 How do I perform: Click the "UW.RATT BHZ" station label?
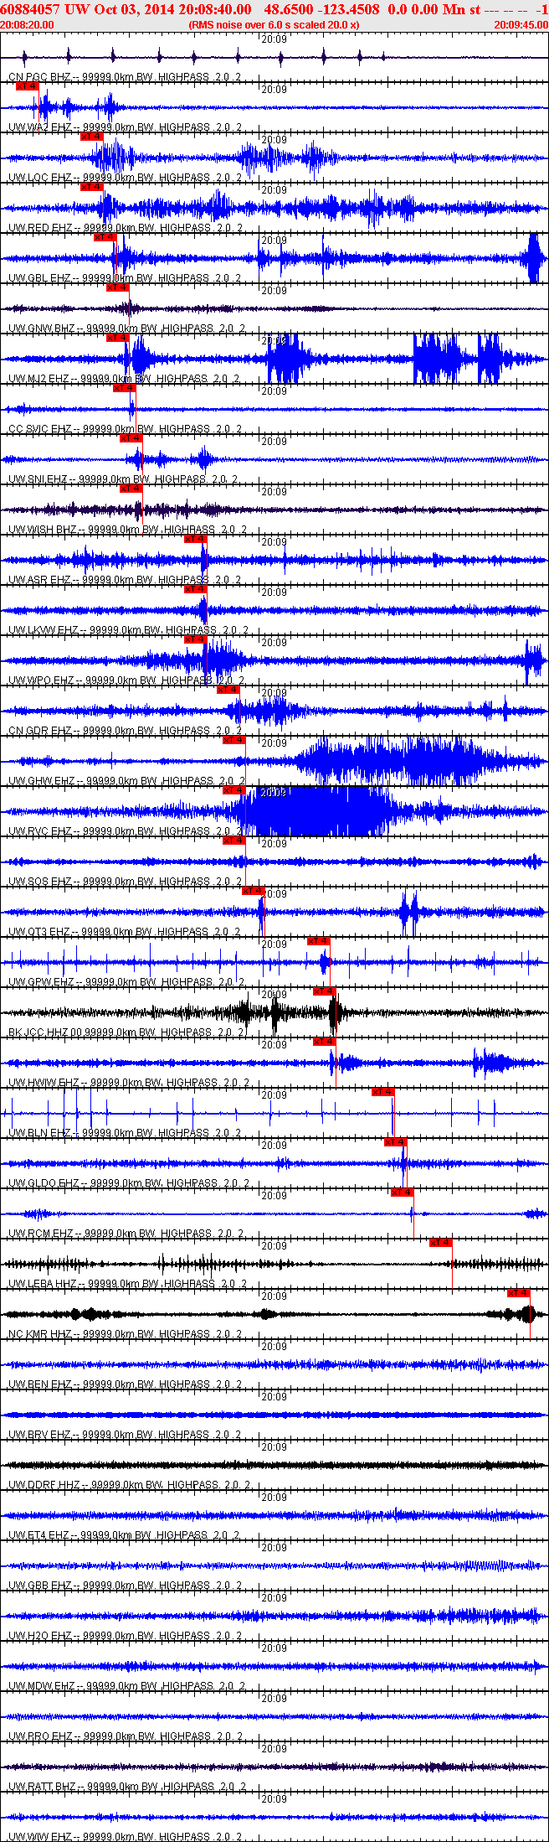pyautogui.click(x=44, y=1787)
